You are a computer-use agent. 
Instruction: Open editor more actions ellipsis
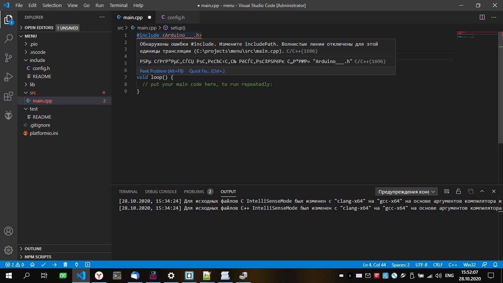click(x=494, y=17)
